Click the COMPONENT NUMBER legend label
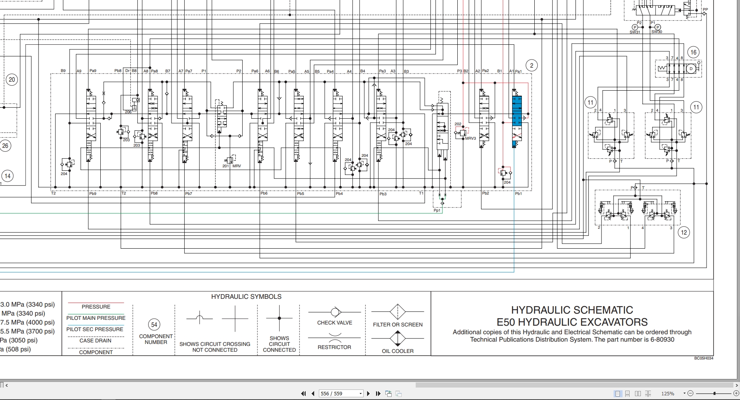This screenshot has height=400, width=740. pos(156,339)
